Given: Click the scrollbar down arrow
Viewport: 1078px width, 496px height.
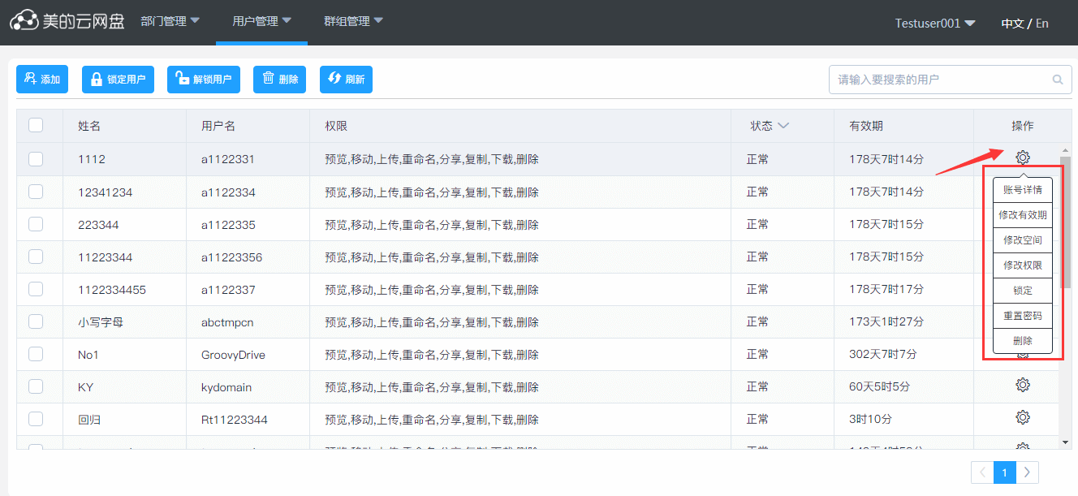Looking at the screenshot, I should point(1066,442).
